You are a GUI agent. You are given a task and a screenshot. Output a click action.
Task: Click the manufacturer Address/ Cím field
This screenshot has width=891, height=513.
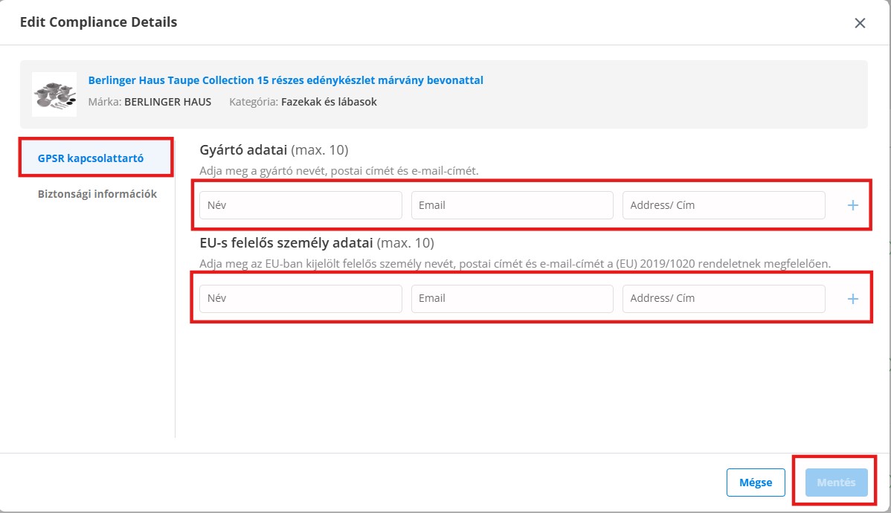(x=723, y=205)
